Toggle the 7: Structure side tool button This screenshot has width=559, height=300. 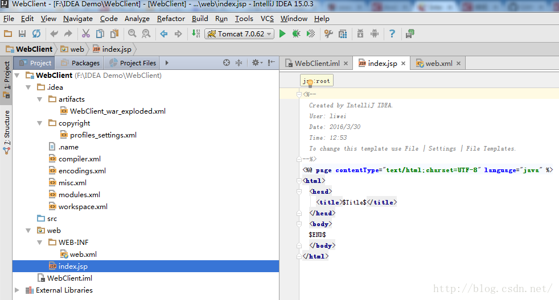pyautogui.click(x=6, y=132)
